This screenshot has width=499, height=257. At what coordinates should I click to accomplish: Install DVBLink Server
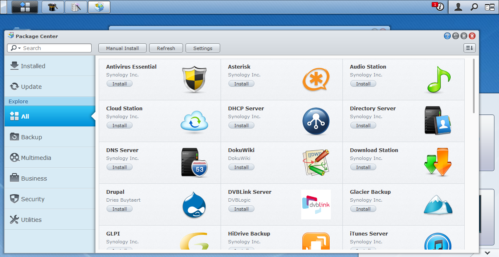[x=241, y=209]
